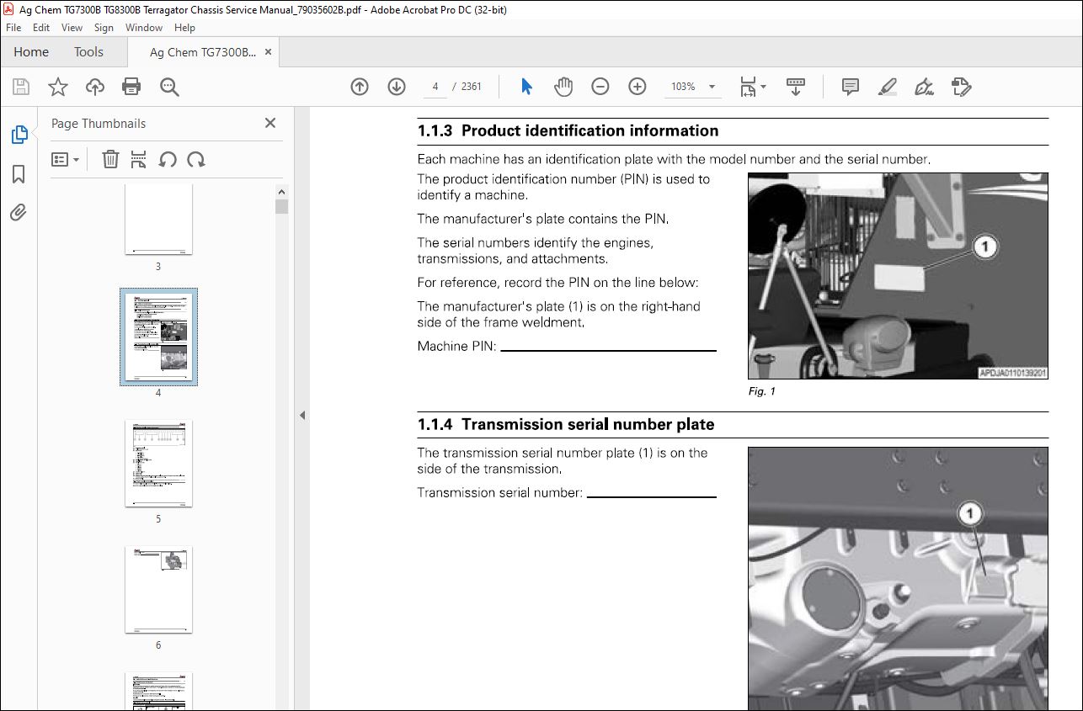Click heading 1.1.3 Product identification information
The image size is (1083, 711).
click(x=568, y=130)
